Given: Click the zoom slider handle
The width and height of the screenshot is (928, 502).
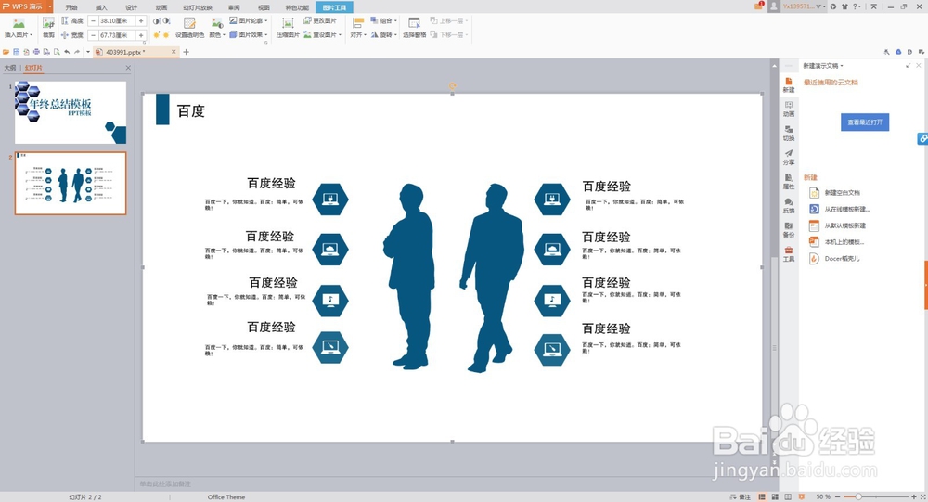Looking at the screenshot, I should coord(858,496).
